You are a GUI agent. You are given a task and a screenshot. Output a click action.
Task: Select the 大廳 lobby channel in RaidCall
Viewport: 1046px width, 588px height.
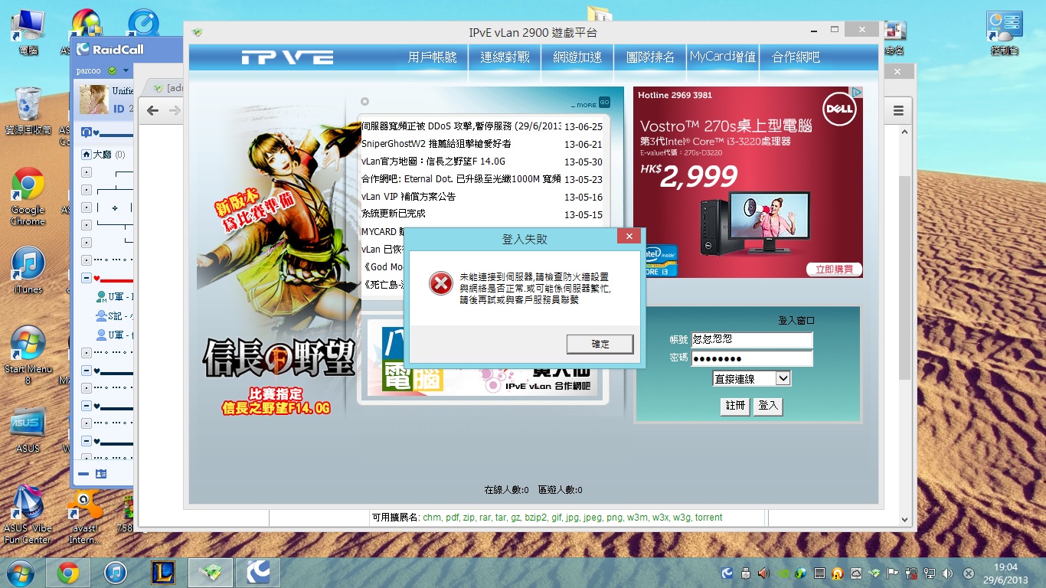103,155
